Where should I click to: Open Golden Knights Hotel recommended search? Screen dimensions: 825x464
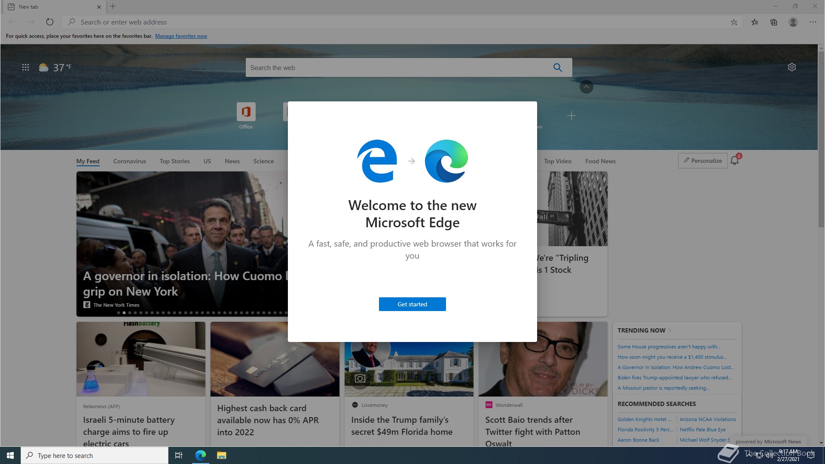(x=644, y=419)
